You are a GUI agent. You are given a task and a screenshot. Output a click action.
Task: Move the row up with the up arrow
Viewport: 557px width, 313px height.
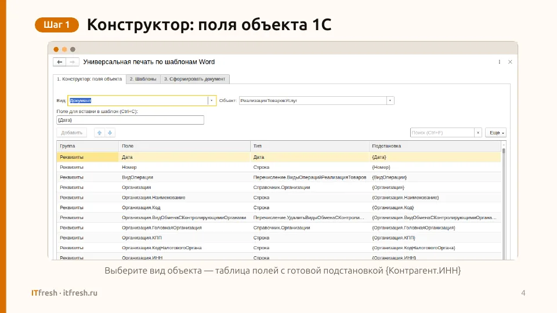pos(99,133)
